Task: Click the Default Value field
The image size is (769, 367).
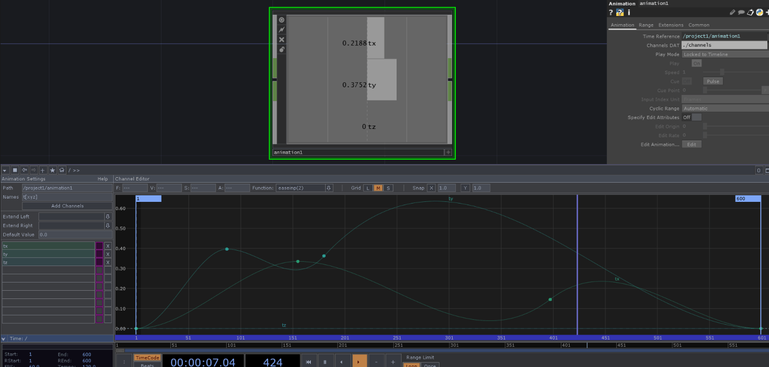Action: [75, 235]
